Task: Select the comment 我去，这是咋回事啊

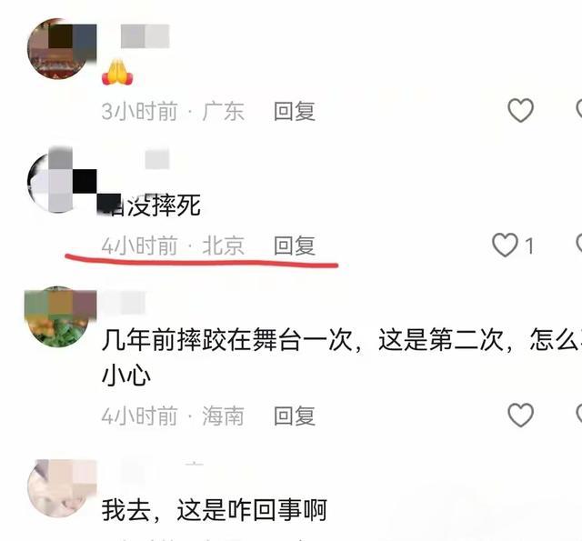Action: click(215, 510)
